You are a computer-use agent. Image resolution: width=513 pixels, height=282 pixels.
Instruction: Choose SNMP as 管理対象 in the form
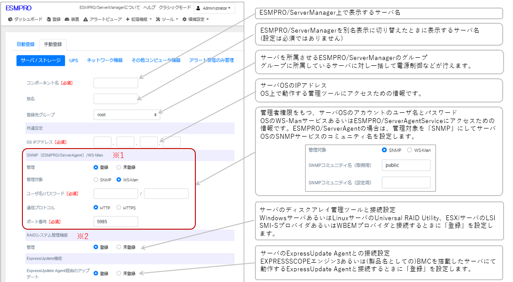tap(96, 180)
